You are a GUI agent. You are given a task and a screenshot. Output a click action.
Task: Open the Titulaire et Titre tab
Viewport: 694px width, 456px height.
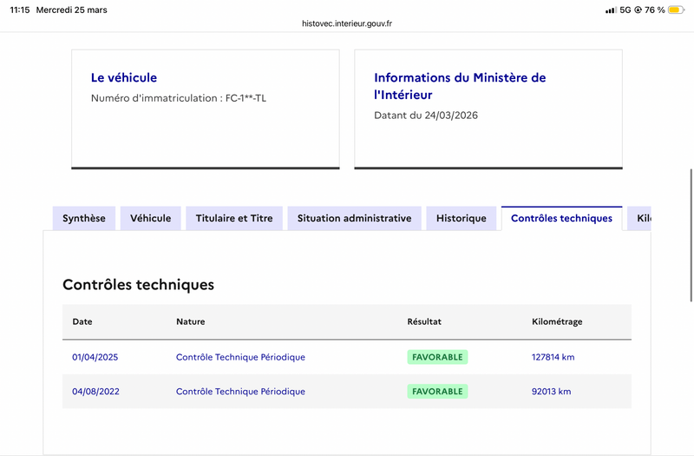234,218
